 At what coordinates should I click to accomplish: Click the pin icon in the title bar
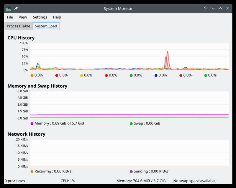16,9
